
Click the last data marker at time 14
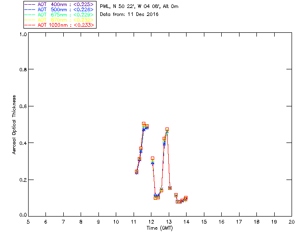coord(186,198)
